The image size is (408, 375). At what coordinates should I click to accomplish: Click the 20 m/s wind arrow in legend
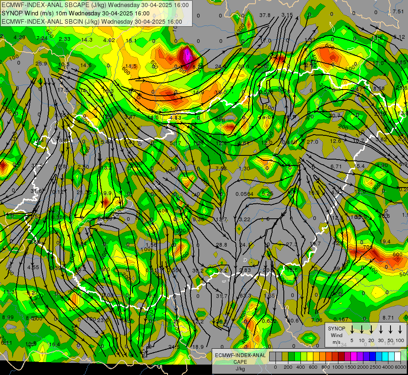coord(371,330)
